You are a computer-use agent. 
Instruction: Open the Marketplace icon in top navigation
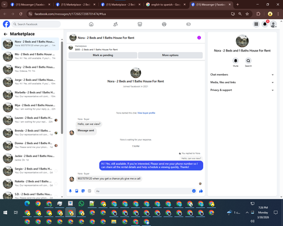[x=140, y=24]
